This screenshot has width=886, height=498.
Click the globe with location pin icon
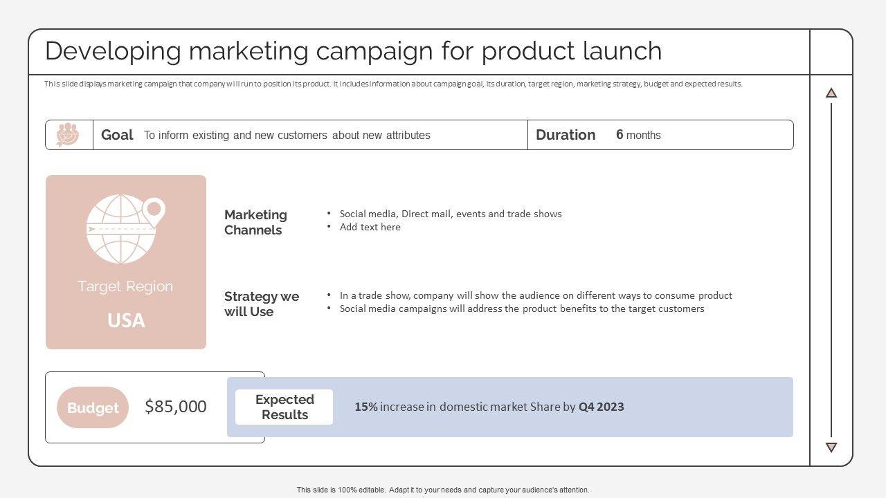pos(125,228)
